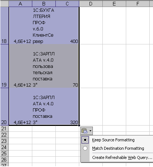Image resolution: width=153 pixels, height=167 pixels.
Task: Click the Match Destination Formatting label
Action: point(118,148)
